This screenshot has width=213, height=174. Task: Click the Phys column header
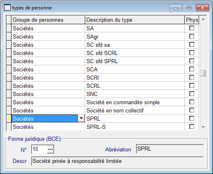coord(192,20)
